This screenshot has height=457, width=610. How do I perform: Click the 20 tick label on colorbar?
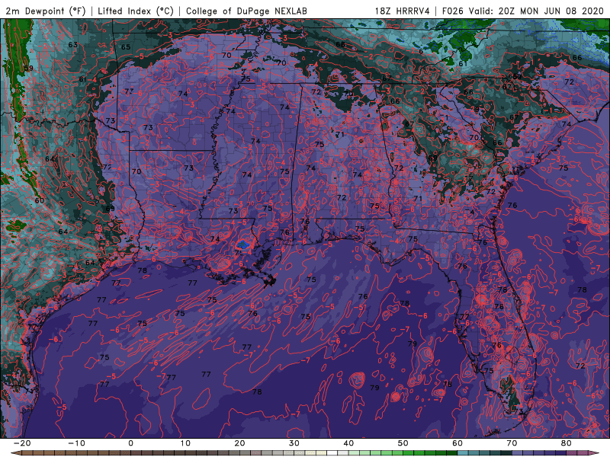[x=239, y=443]
